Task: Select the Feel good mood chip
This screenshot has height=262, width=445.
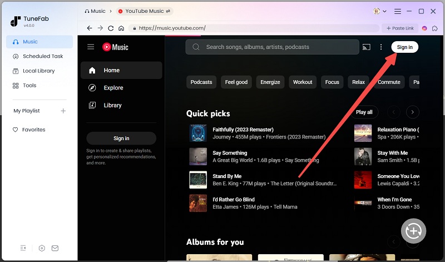Action: click(236, 82)
